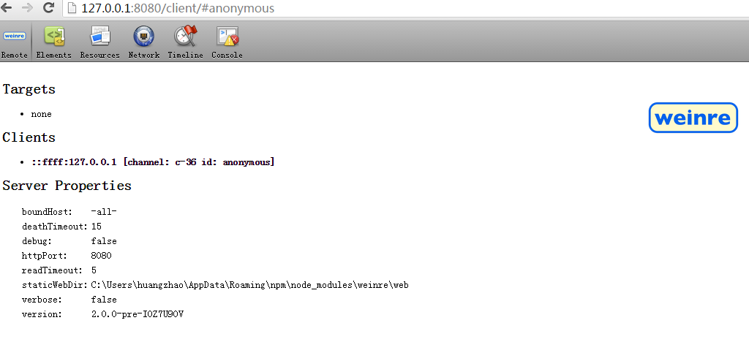Viewport: 749px width, 342px height.
Task: Click the staticWebDir path value
Action: pos(249,285)
